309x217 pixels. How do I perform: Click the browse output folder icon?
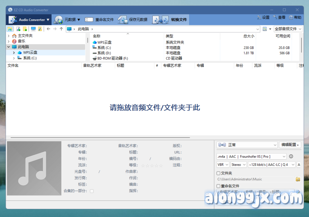coord(298,179)
